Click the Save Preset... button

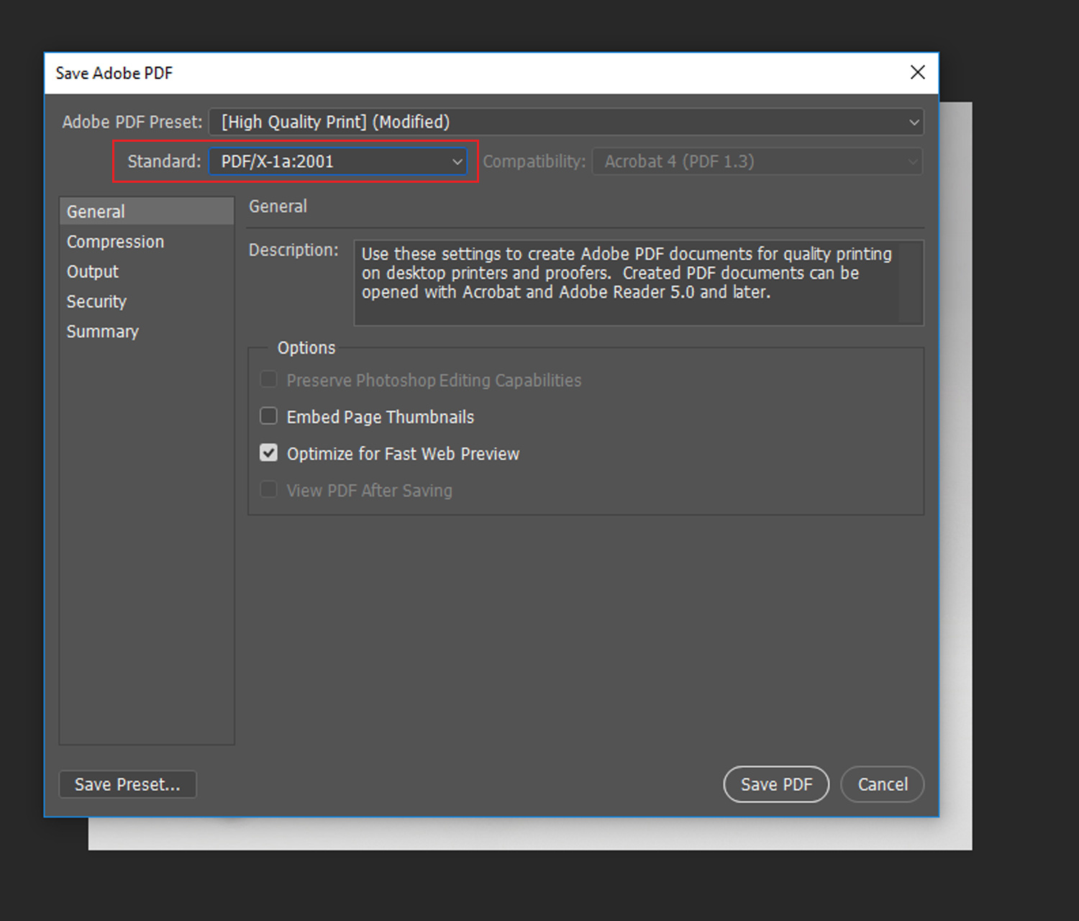tap(127, 784)
